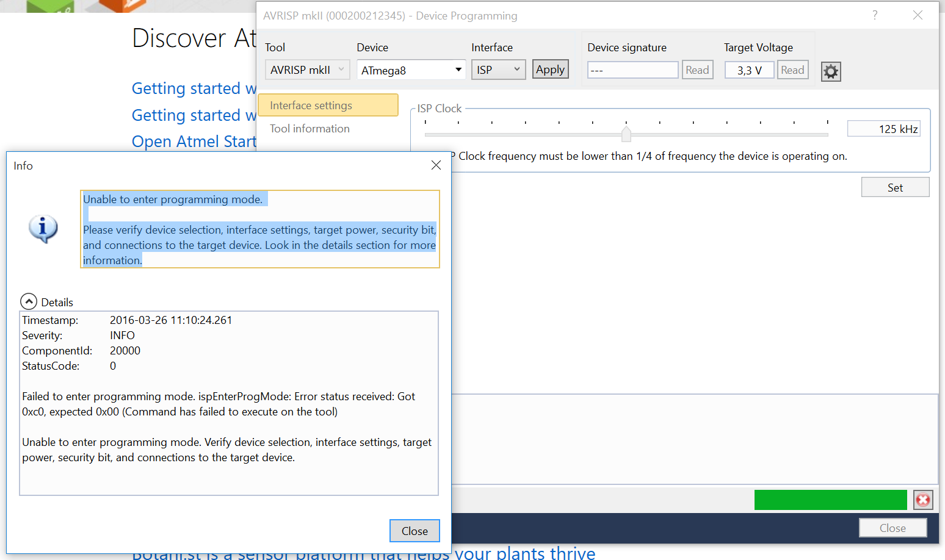Open the Interface dropdown showing ISP
This screenshot has height=560, width=945.
pyautogui.click(x=498, y=70)
